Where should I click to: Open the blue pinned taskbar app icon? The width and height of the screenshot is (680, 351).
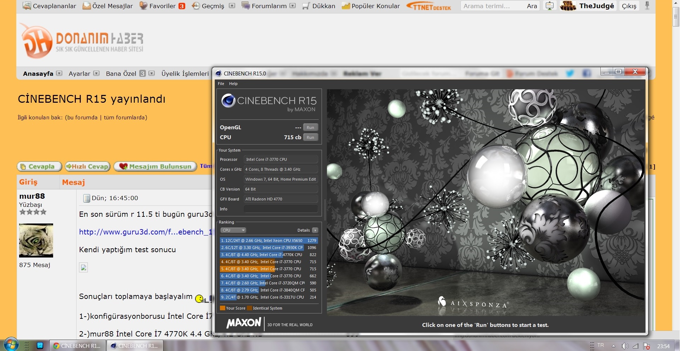40,346
